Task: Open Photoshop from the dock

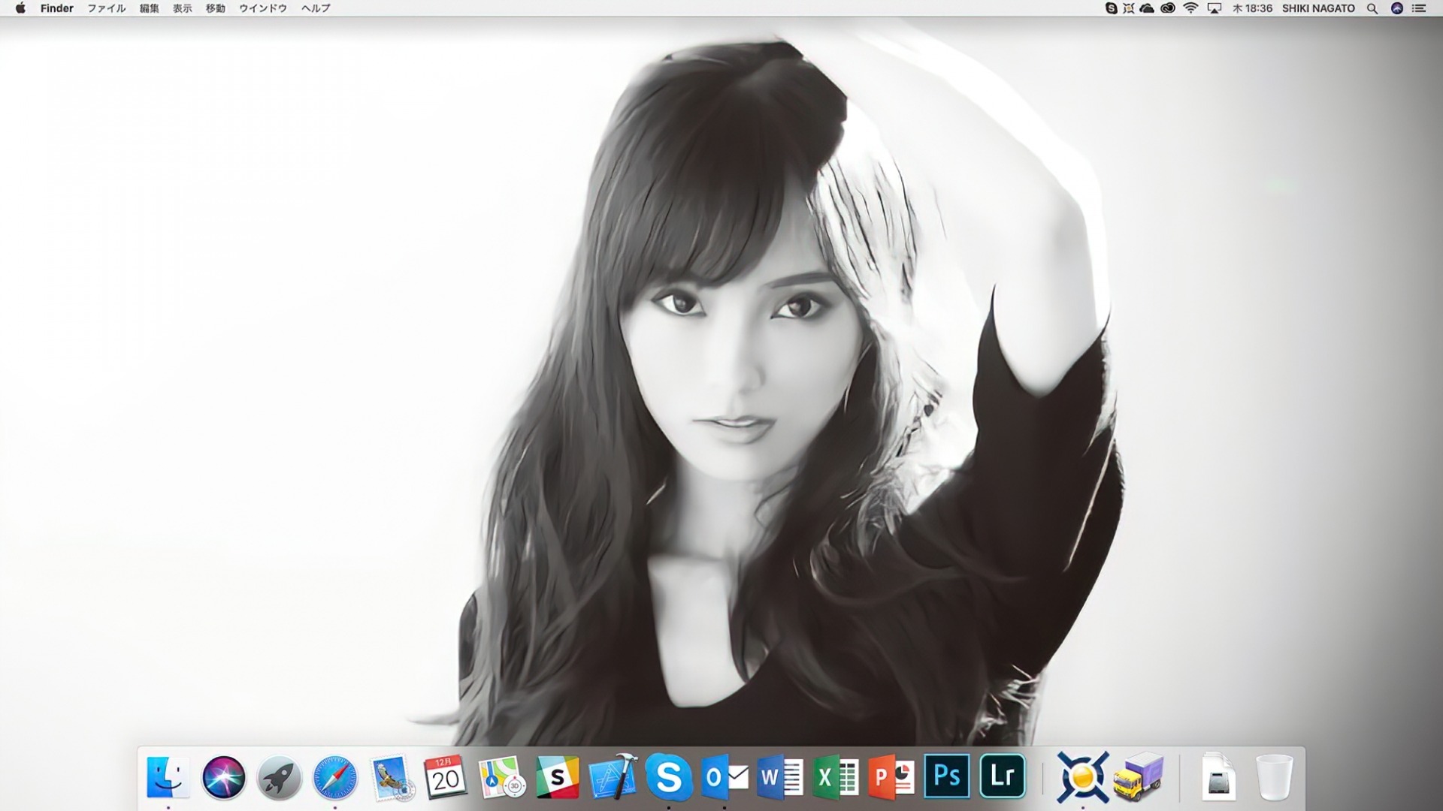Action: (946, 776)
